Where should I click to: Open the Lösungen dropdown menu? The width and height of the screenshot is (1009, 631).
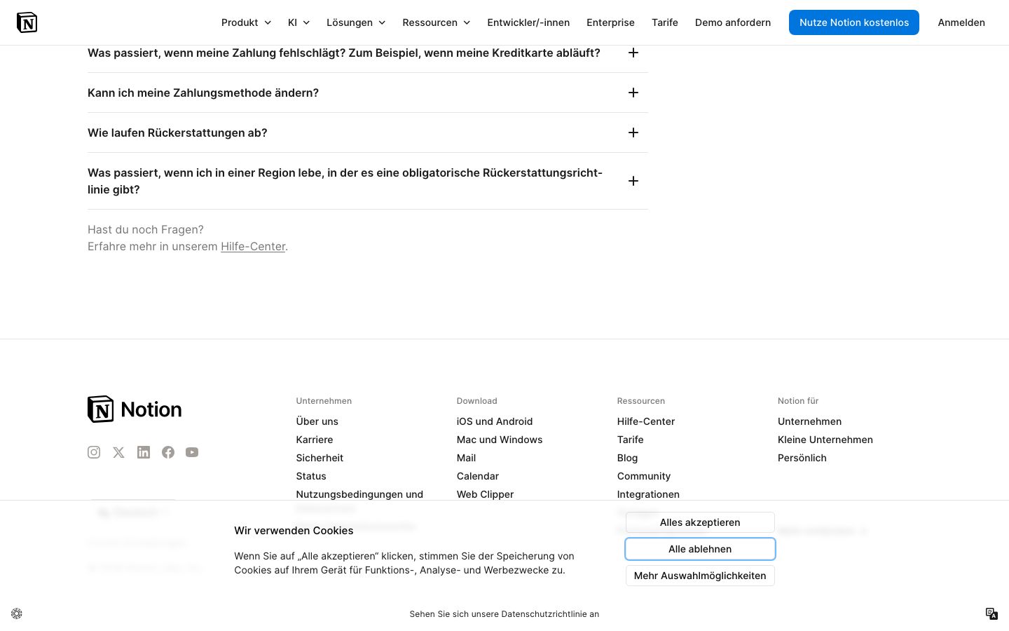point(356,22)
